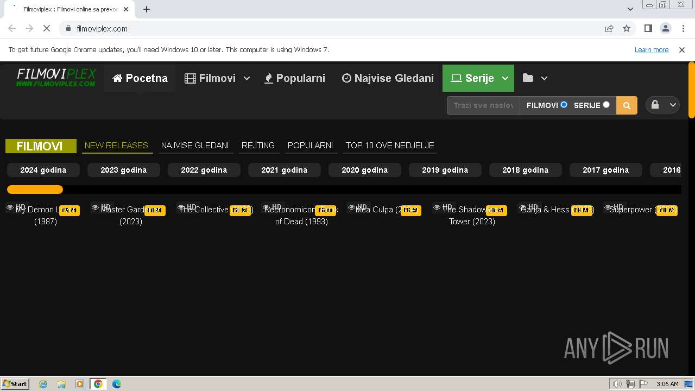Open File Explorer from taskbar
This screenshot has height=391, width=695.
click(x=61, y=384)
